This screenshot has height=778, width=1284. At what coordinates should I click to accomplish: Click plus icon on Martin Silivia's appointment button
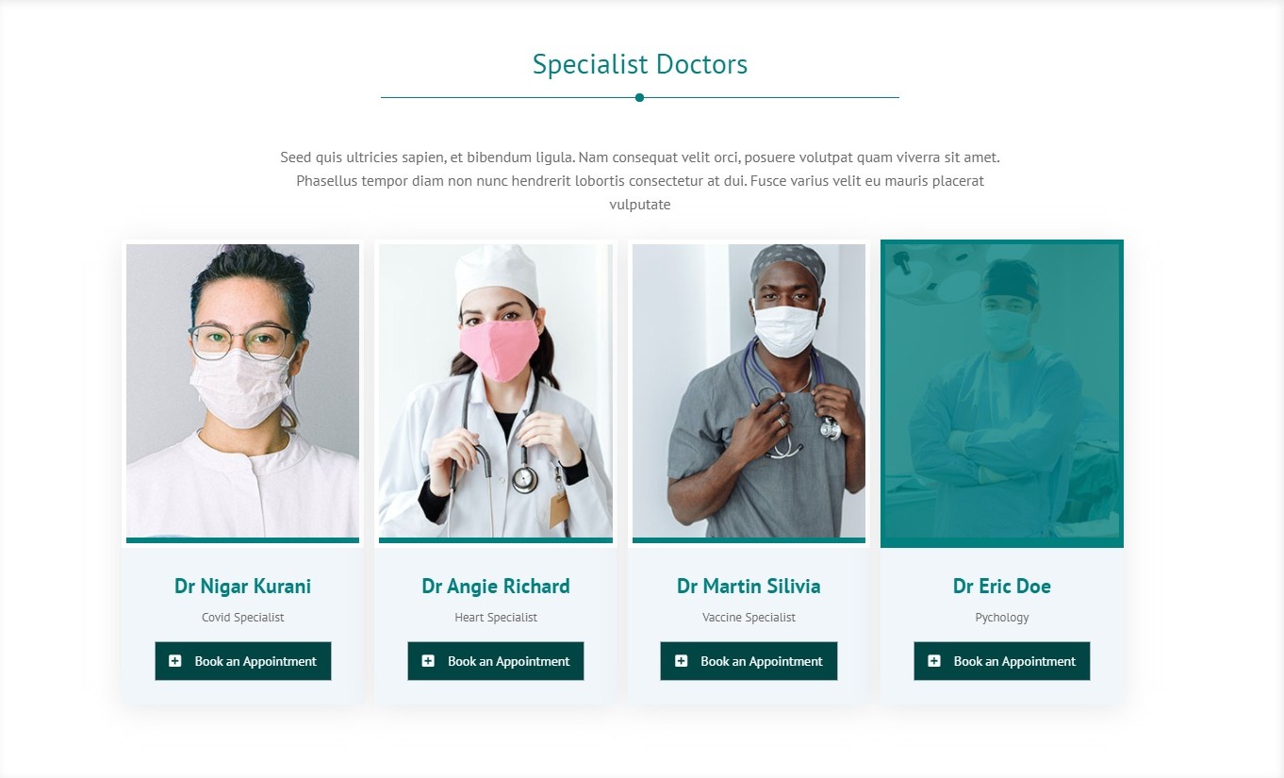pos(681,661)
